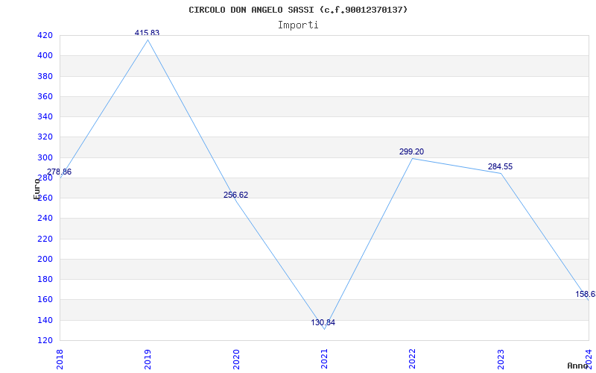Screen dimensions: 596x373
Task: Click the 420 y-axis tick label
Action: click(45, 36)
